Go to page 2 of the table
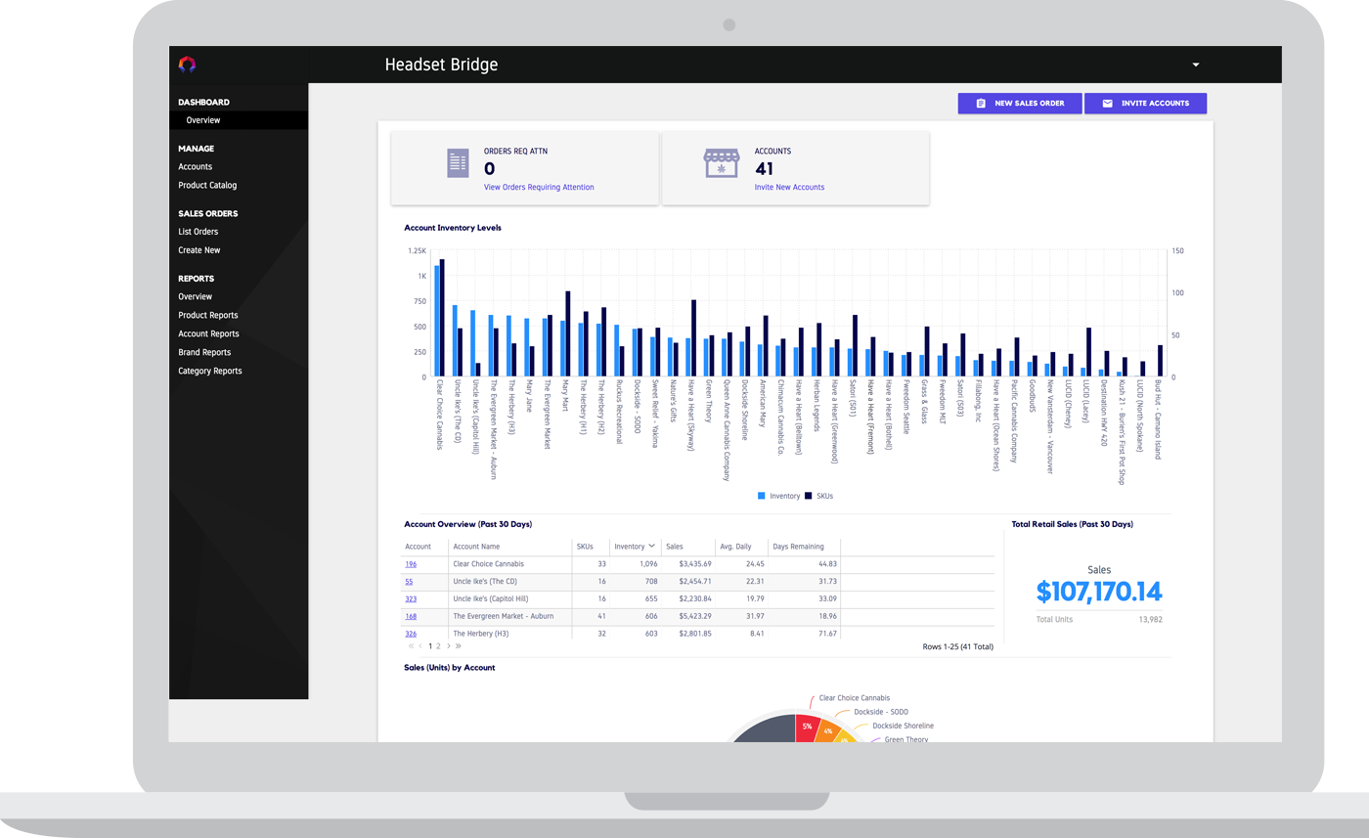Screen dimensions: 1369x838 point(438,645)
